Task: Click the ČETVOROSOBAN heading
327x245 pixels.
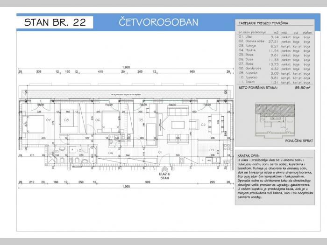Action: (158, 22)
